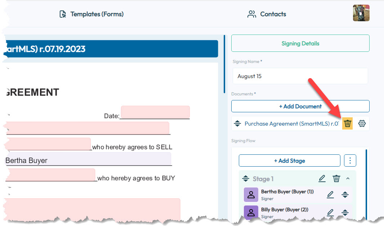Edit Stage 1 with pencil icon
This screenshot has height=226, width=384.
322,178
